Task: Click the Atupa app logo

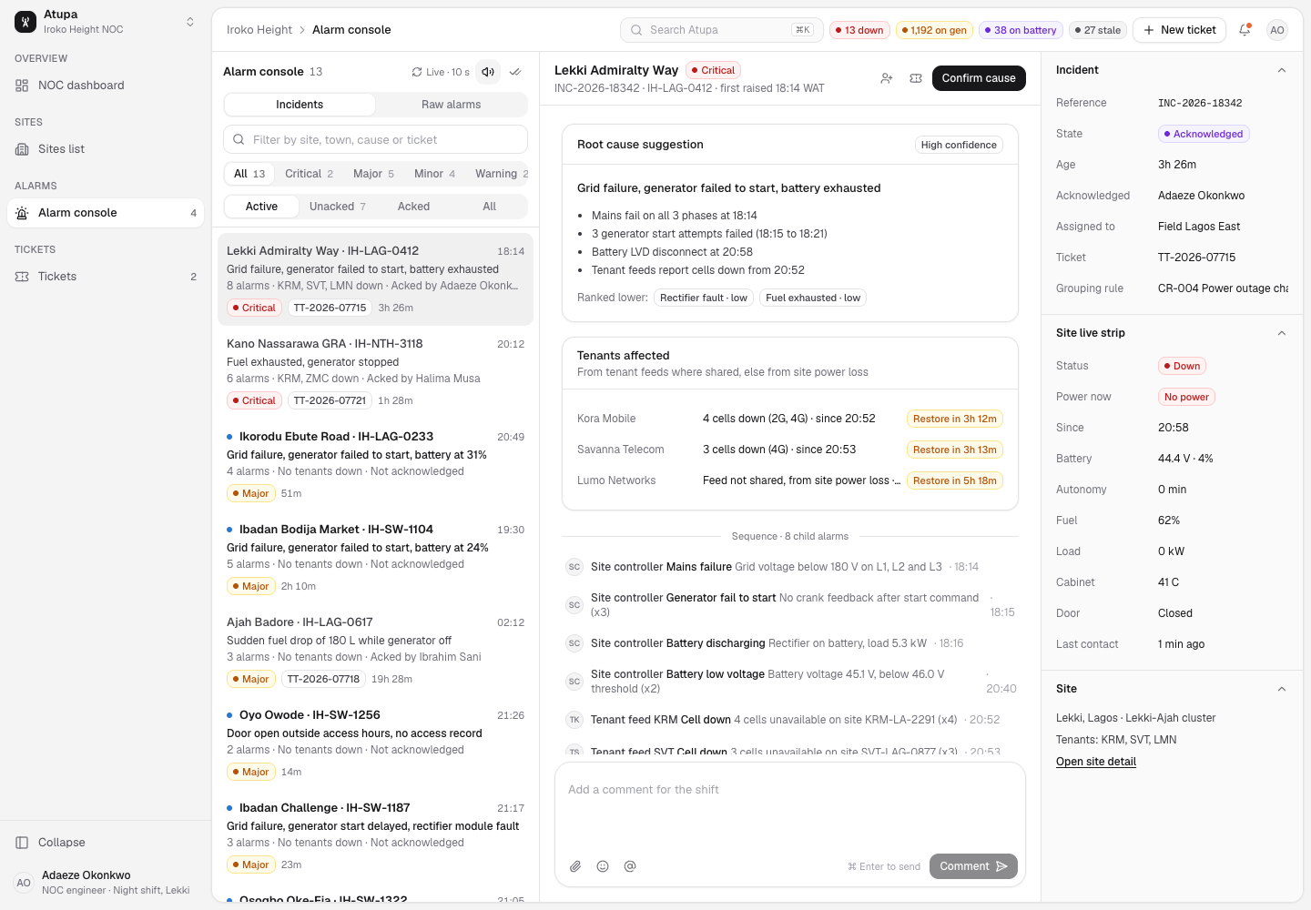Action: click(25, 22)
